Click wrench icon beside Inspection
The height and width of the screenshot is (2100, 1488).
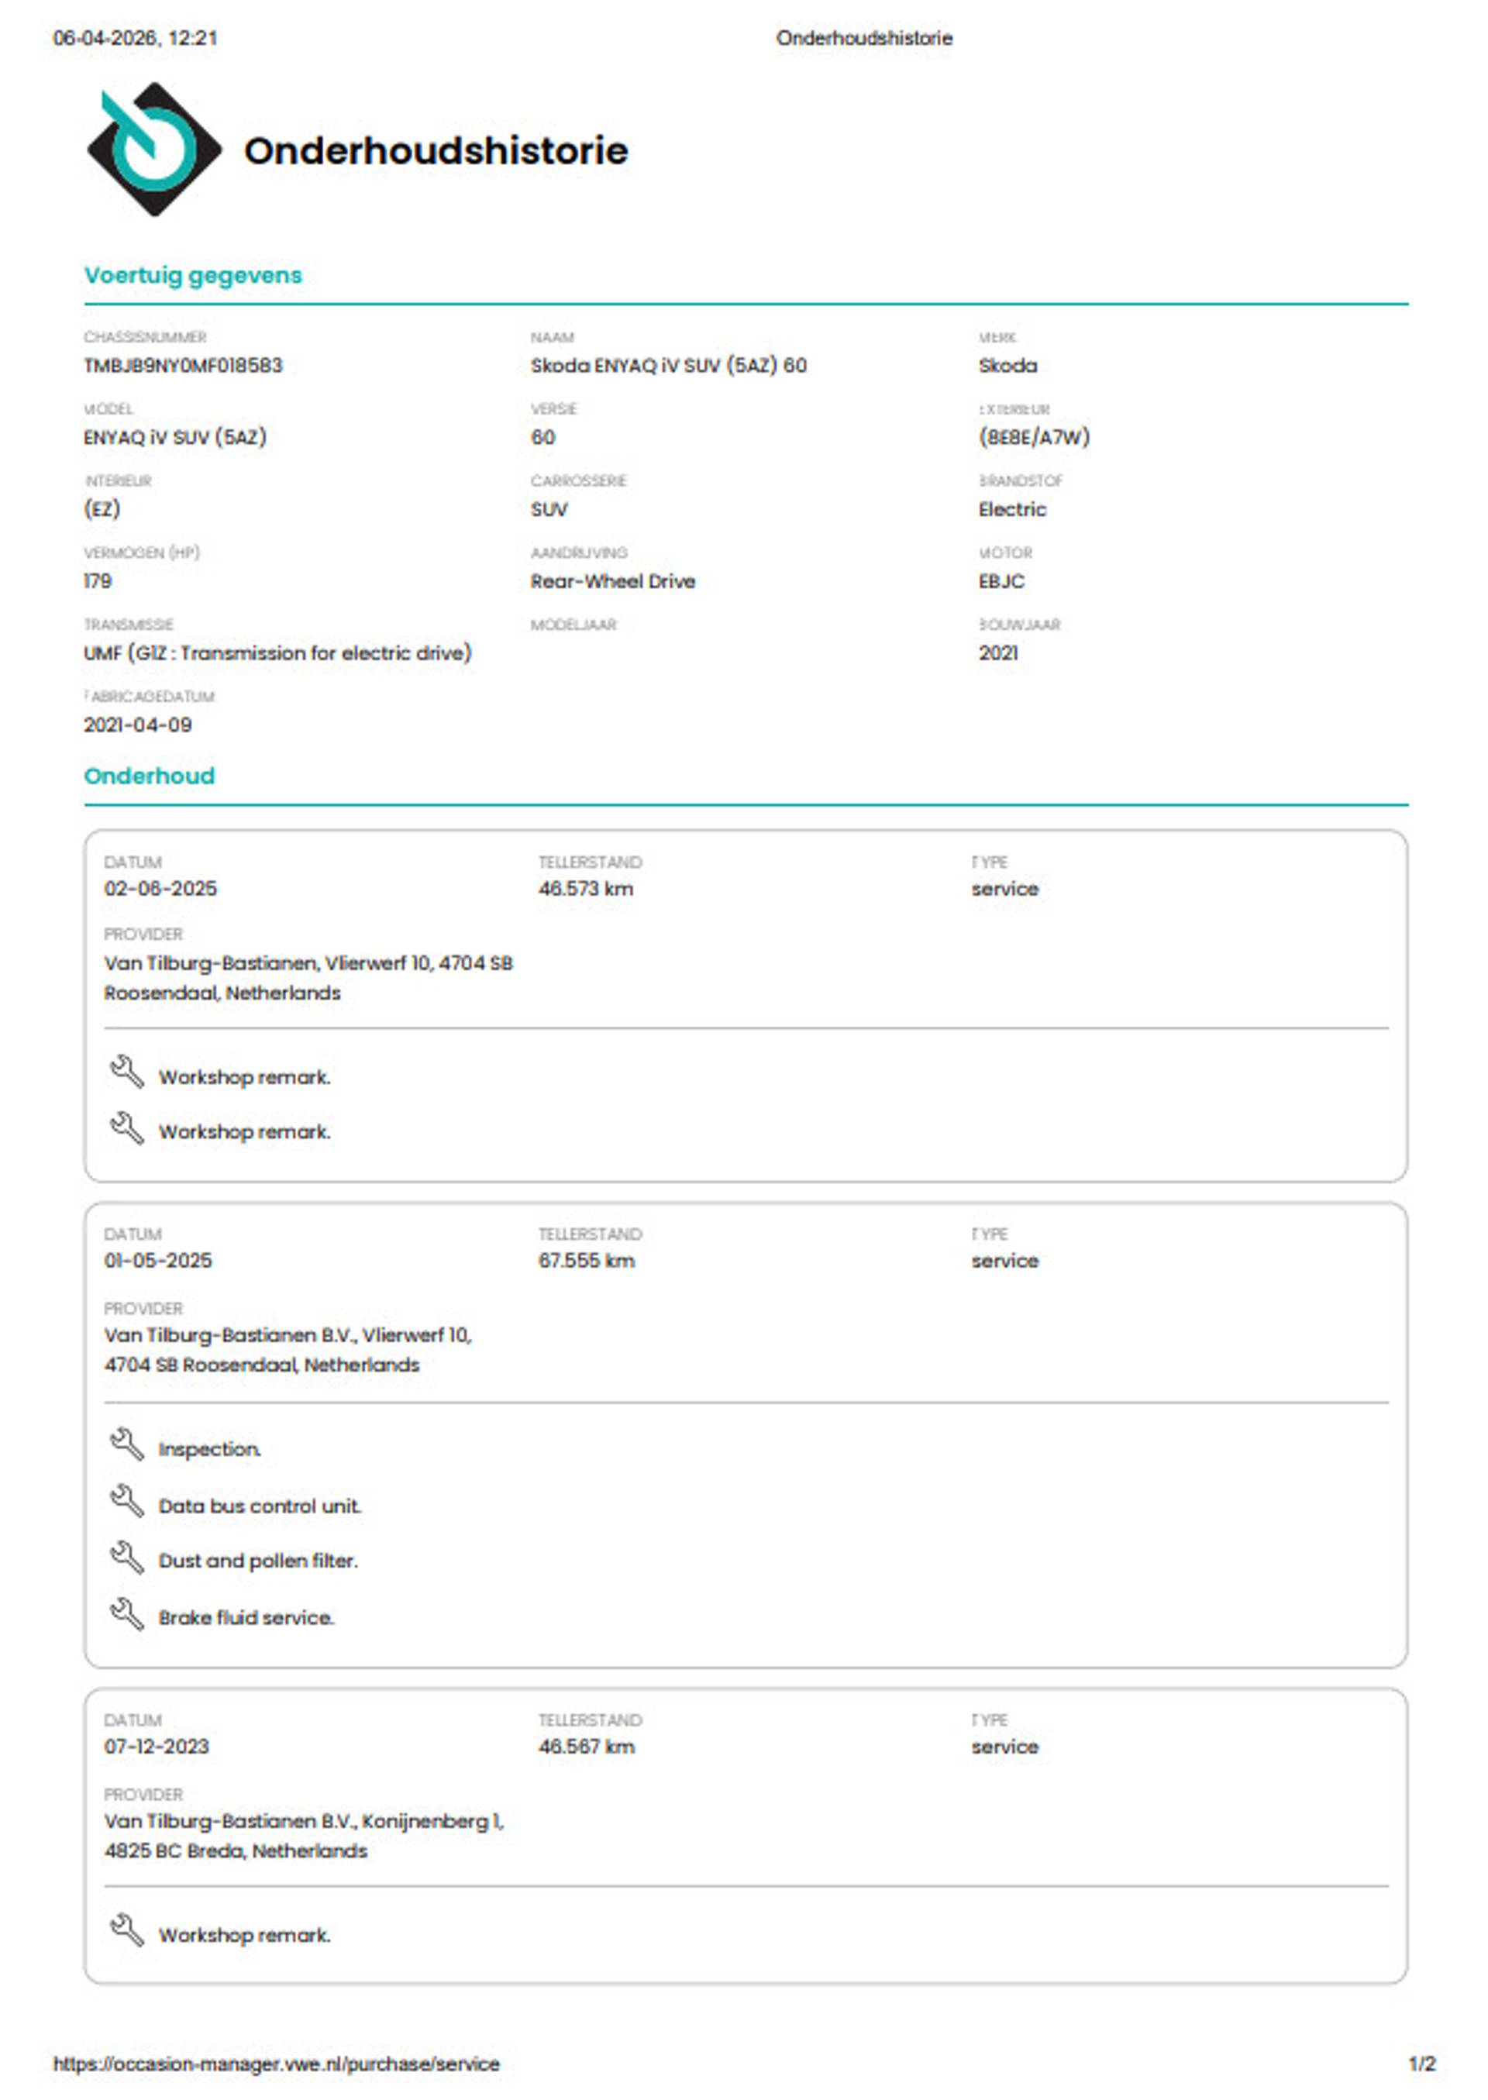tap(126, 1445)
